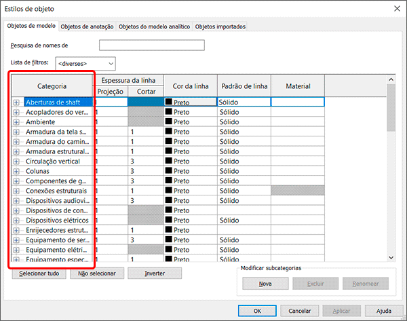Click the Preto color for Aberturas de shaft
Screen dimensions: 407x321
tap(191, 102)
